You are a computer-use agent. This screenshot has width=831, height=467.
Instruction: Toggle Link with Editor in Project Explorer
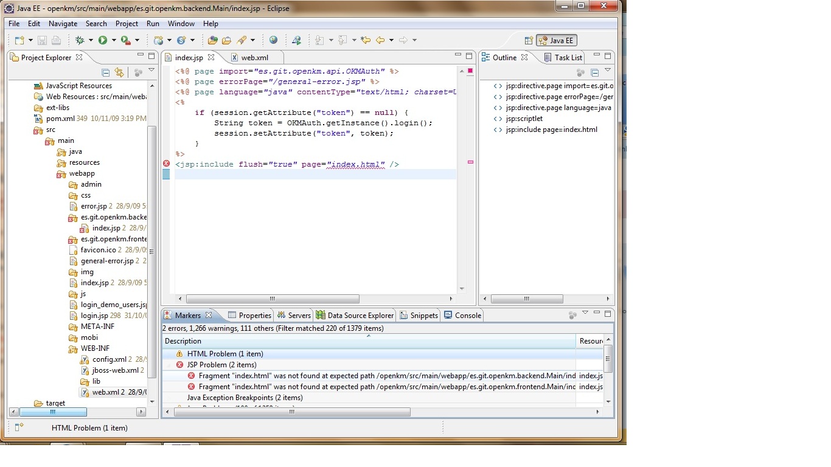(x=119, y=72)
